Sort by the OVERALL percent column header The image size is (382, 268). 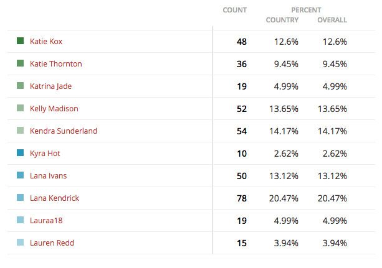point(332,20)
